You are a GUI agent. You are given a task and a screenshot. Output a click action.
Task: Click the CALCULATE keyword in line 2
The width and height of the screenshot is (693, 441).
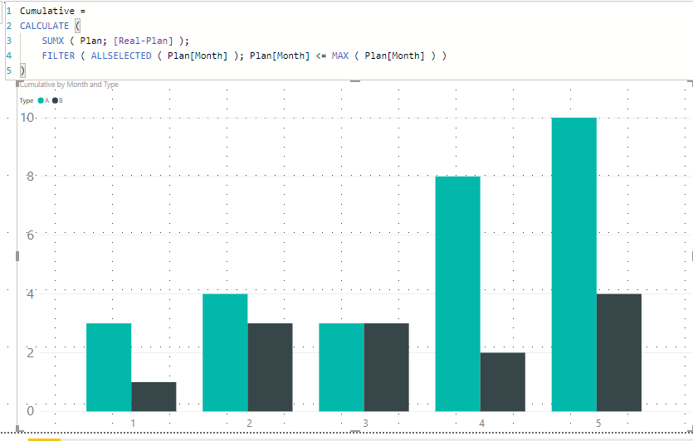[44, 26]
